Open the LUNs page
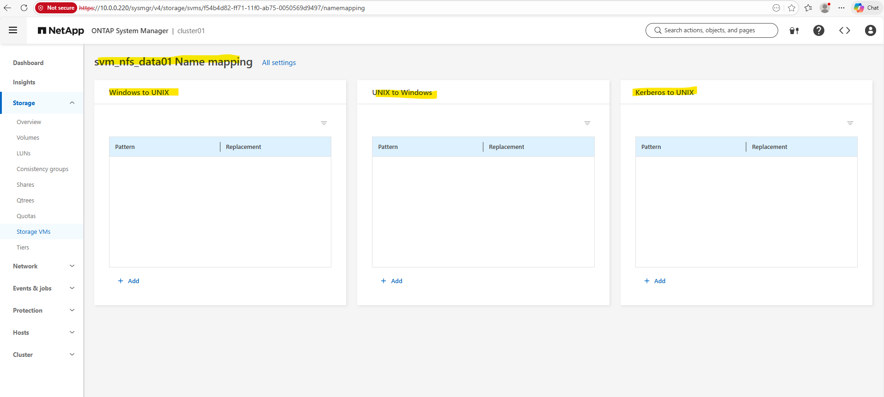The width and height of the screenshot is (884, 397). click(x=24, y=153)
